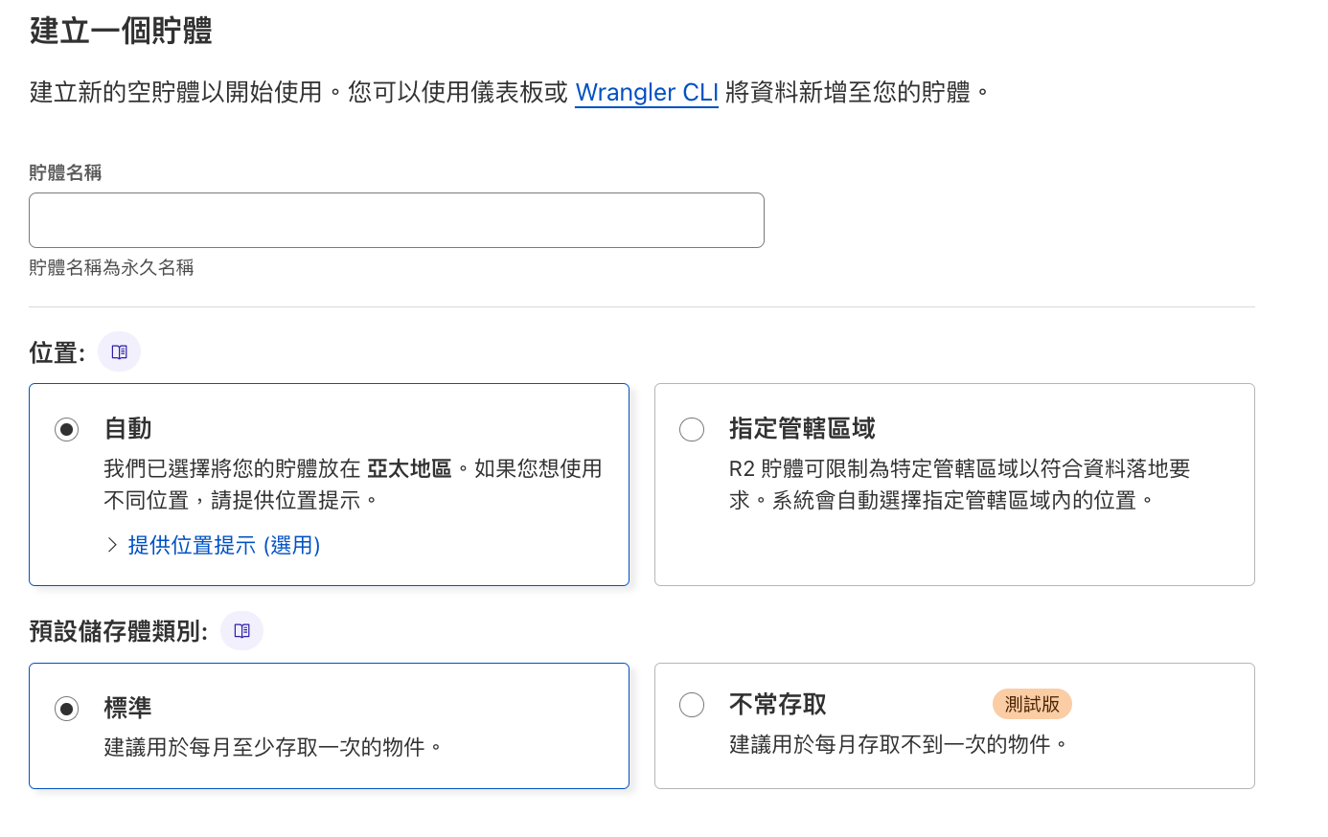This screenshot has height=837, width=1328.
Task: Click the 提供位置提示 (選用) link text
Action: click(x=224, y=545)
